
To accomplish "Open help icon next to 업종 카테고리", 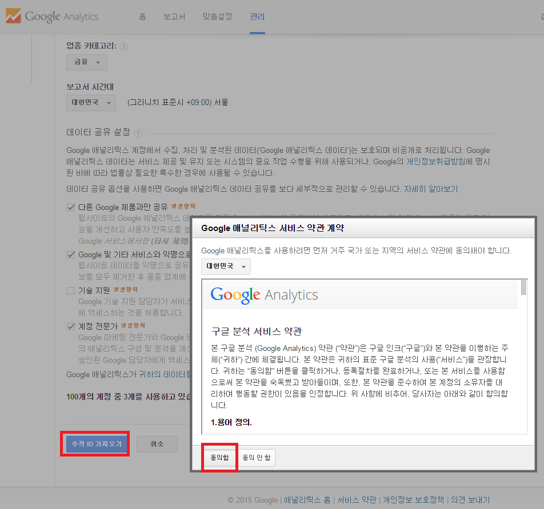I will coord(123,46).
